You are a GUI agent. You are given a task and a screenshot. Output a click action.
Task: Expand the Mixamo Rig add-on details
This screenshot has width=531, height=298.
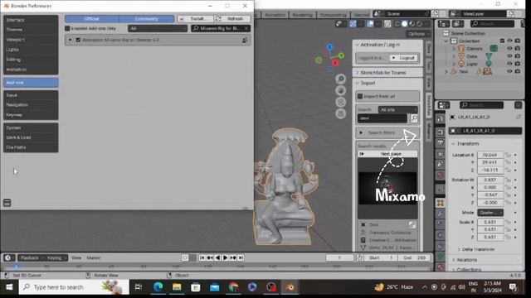click(70, 40)
